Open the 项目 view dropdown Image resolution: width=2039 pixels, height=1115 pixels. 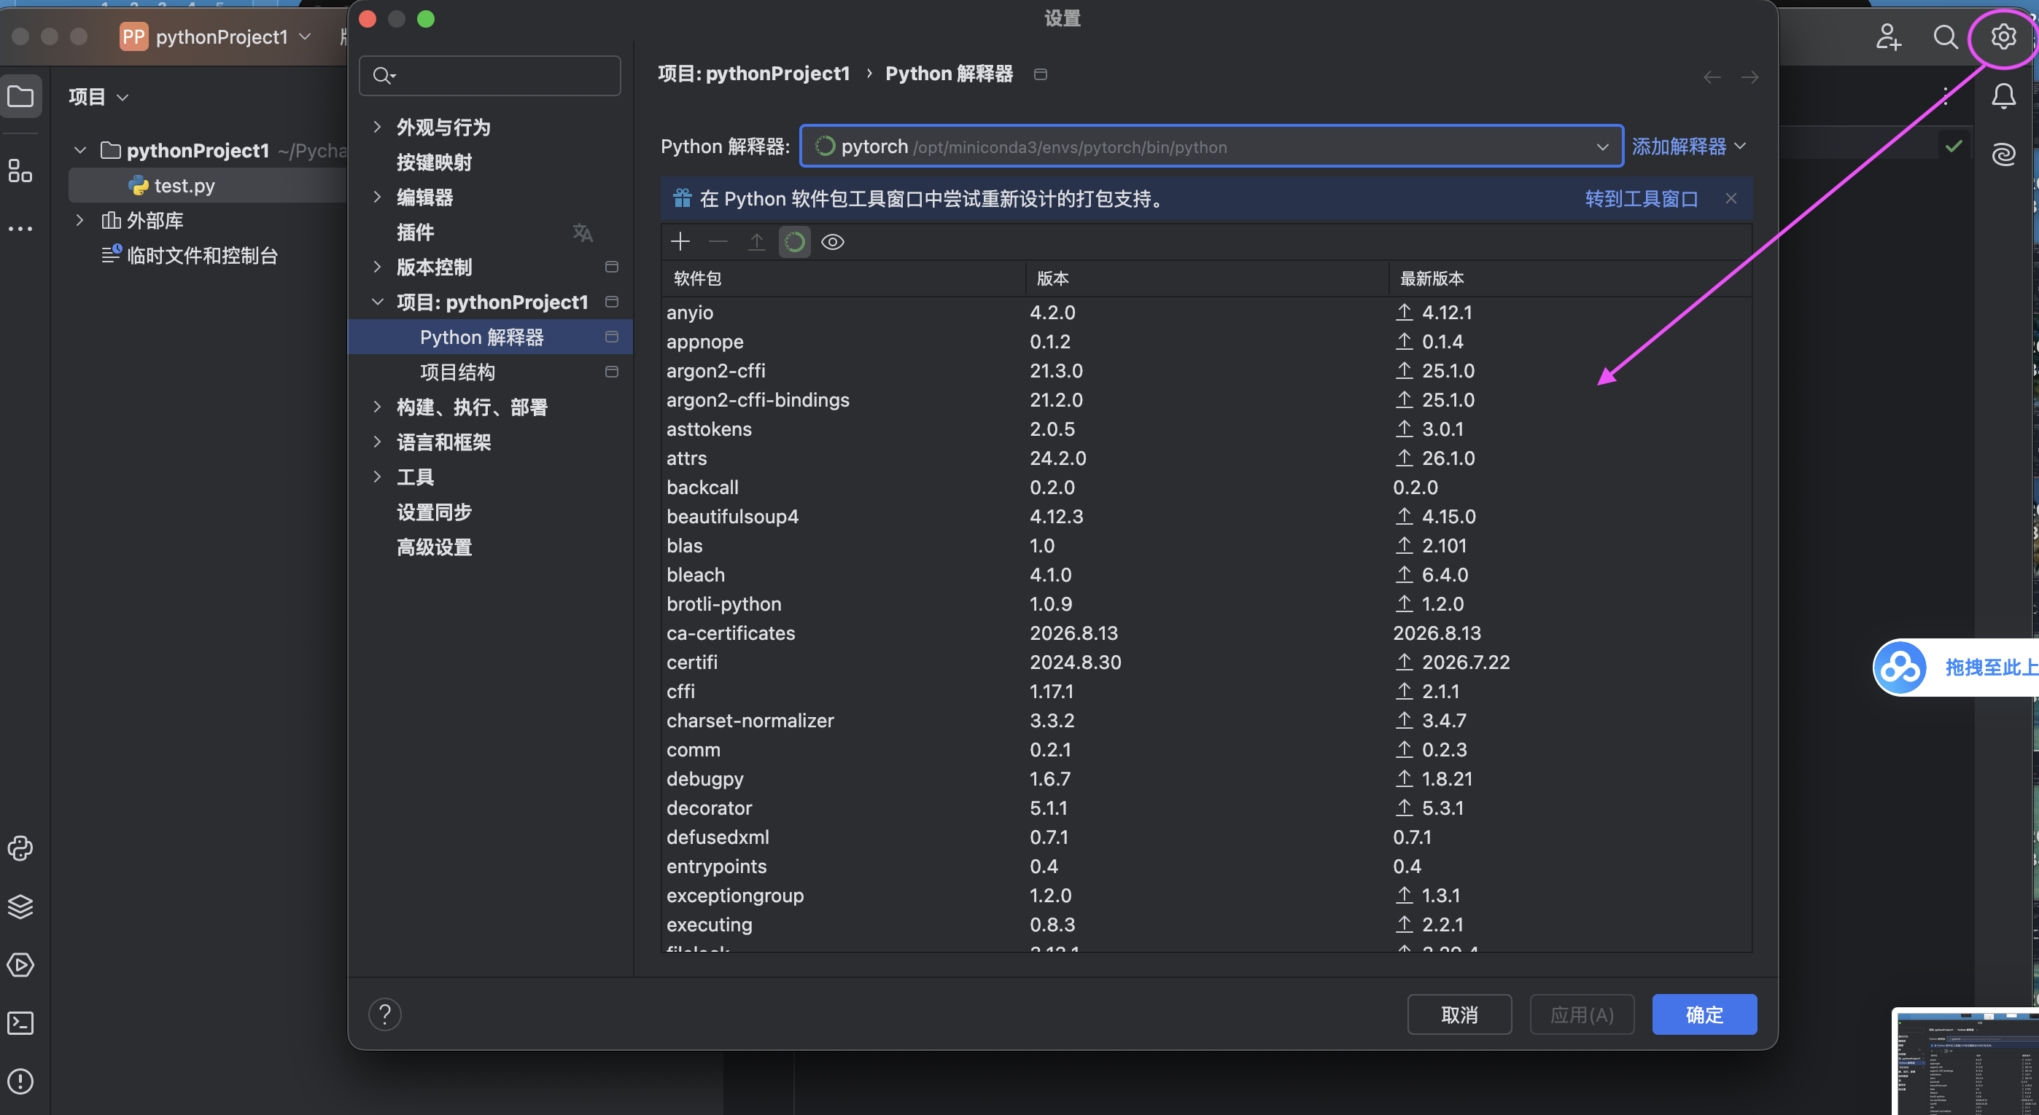coord(98,96)
